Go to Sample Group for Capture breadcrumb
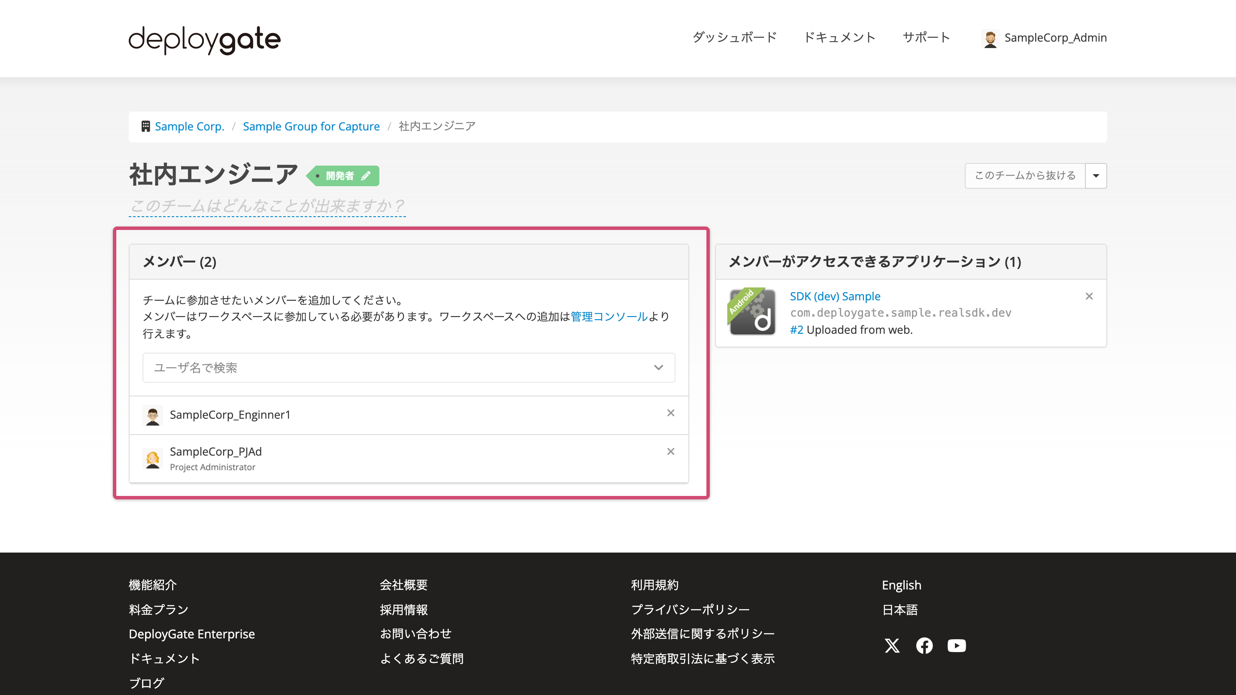The image size is (1236, 695). pyautogui.click(x=311, y=127)
